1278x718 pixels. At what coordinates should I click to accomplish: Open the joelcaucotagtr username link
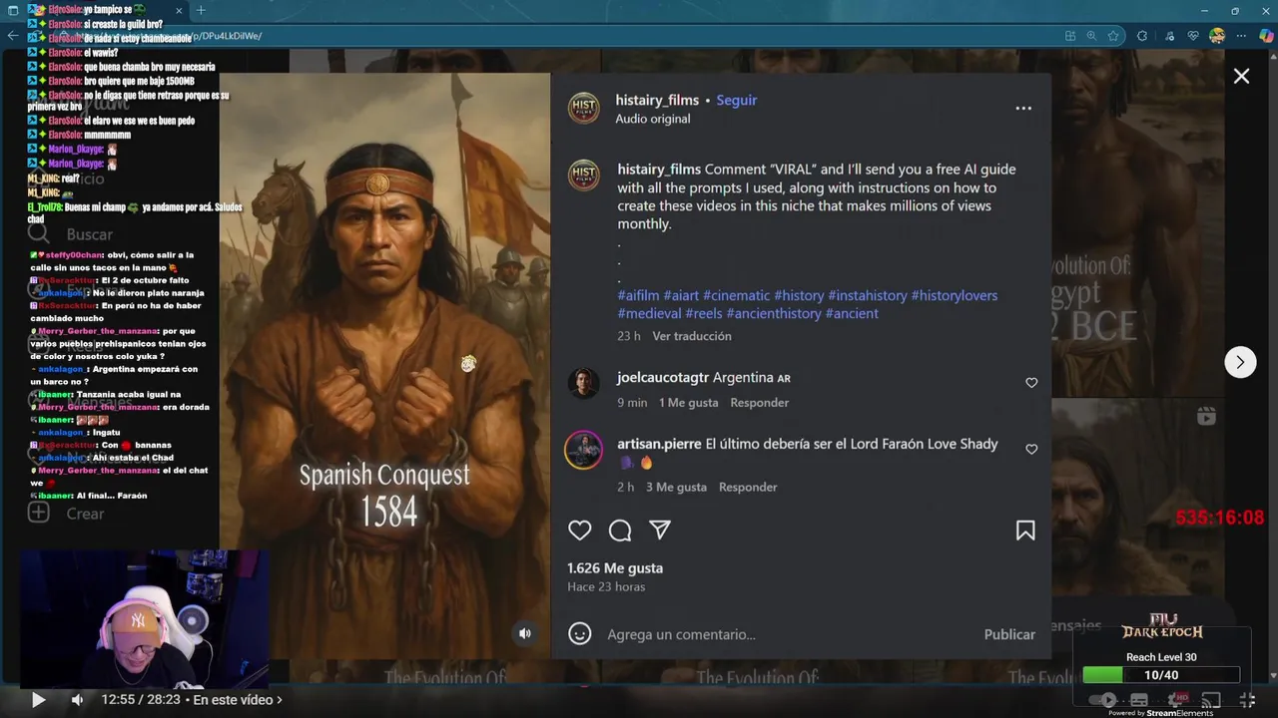663,377
